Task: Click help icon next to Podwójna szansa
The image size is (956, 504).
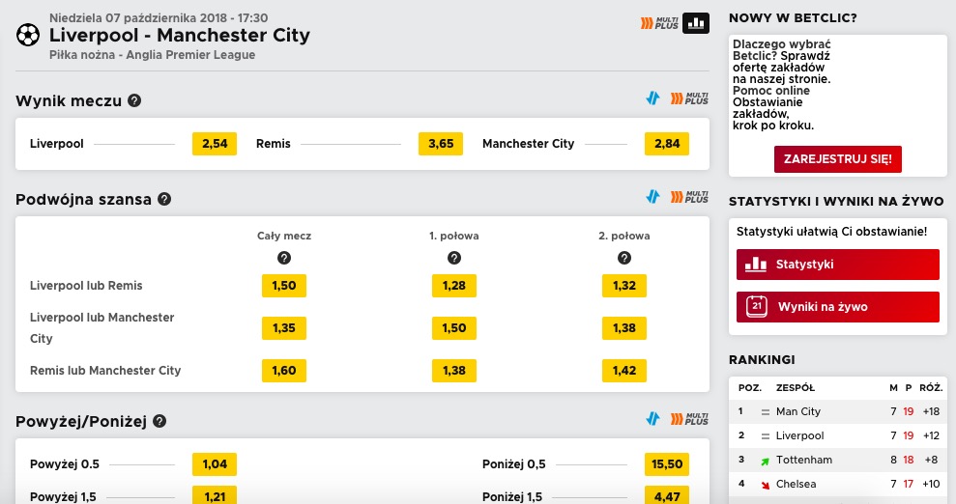Action: pos(164,199)
